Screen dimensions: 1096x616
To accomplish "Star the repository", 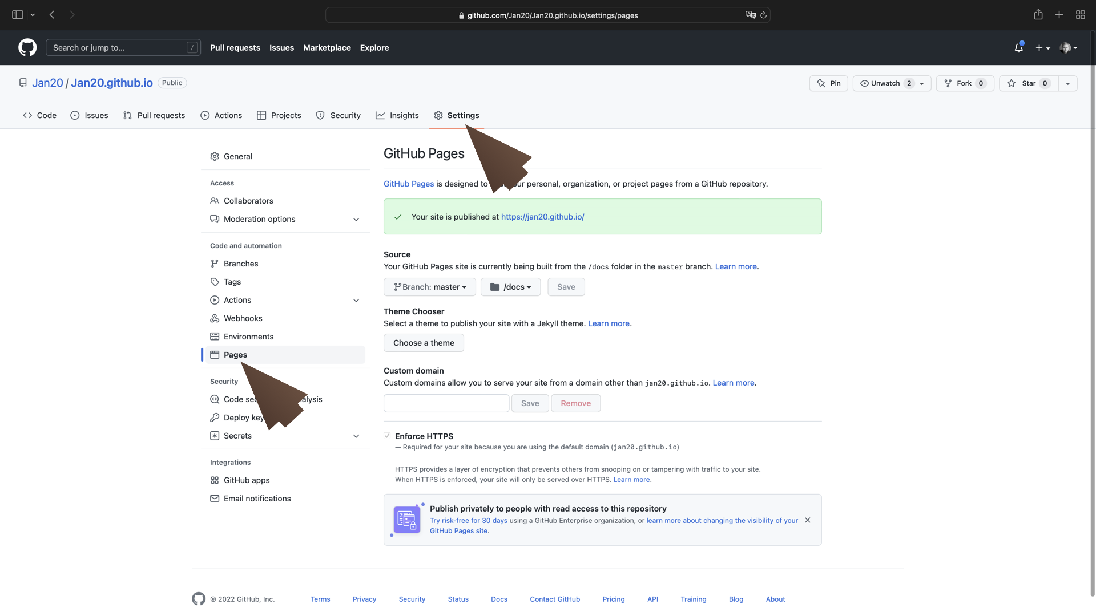I will click(1029, 83).
